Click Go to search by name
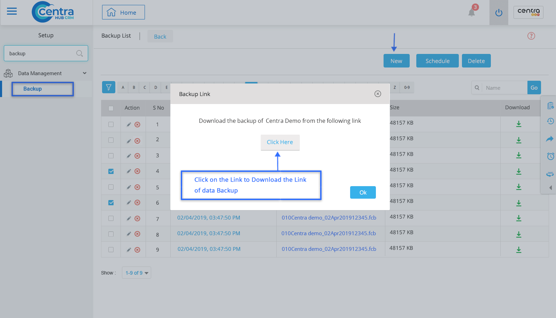Image resolution: width=556 pixels, height=318 pixels. tap(534, 88)
